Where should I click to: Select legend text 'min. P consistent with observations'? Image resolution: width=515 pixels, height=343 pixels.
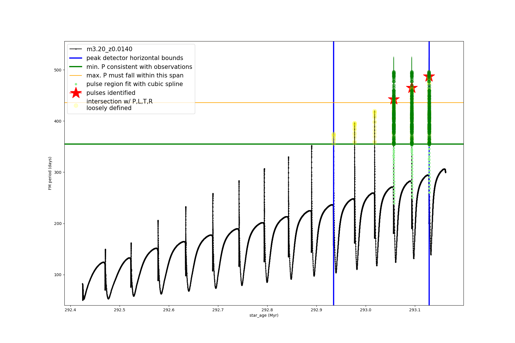139,67
